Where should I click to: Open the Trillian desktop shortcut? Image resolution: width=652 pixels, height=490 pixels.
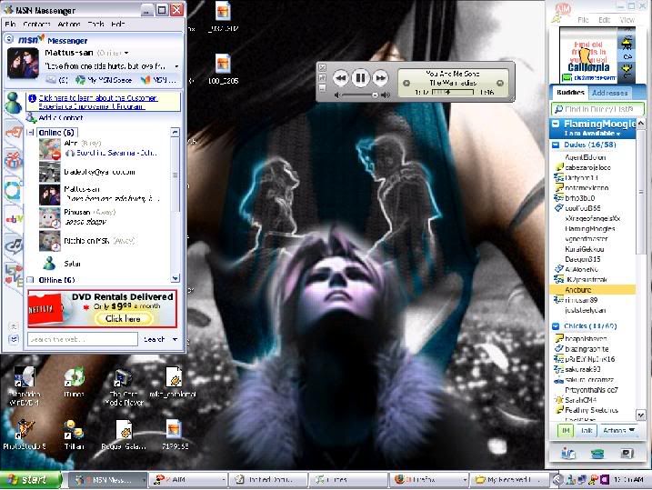coord(74,435)
